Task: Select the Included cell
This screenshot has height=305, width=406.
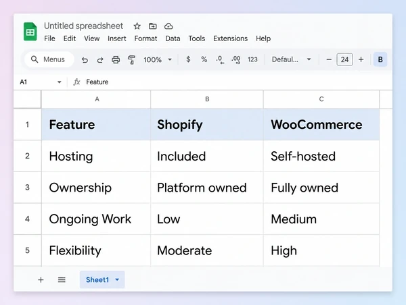Action: coord(207,156)
